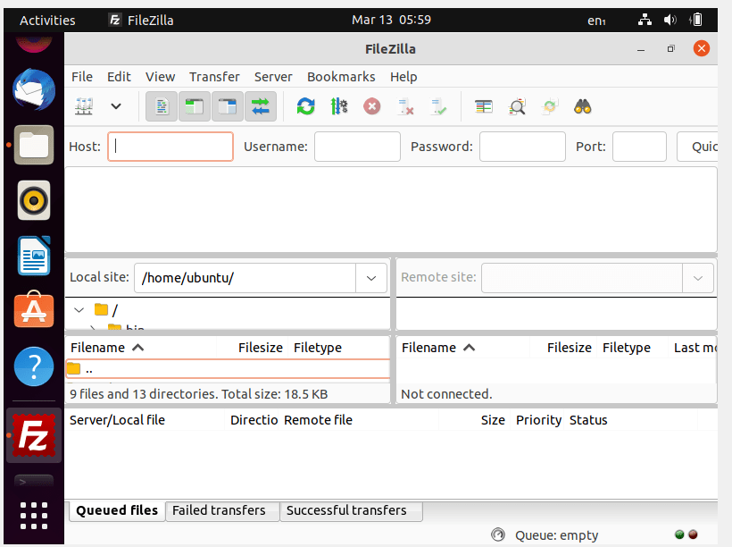
Task: Open the Bookmarks menu
Action: 341,77
